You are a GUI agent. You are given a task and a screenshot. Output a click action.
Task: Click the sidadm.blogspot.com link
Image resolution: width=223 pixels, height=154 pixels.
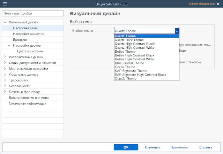click(x=202, y=4)
